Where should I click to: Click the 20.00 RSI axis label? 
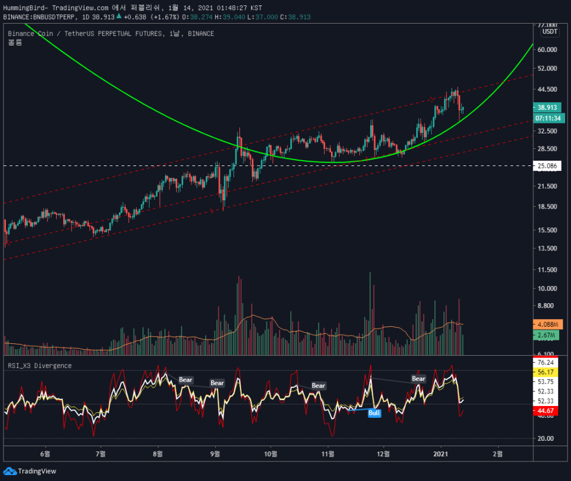point(546,438)
